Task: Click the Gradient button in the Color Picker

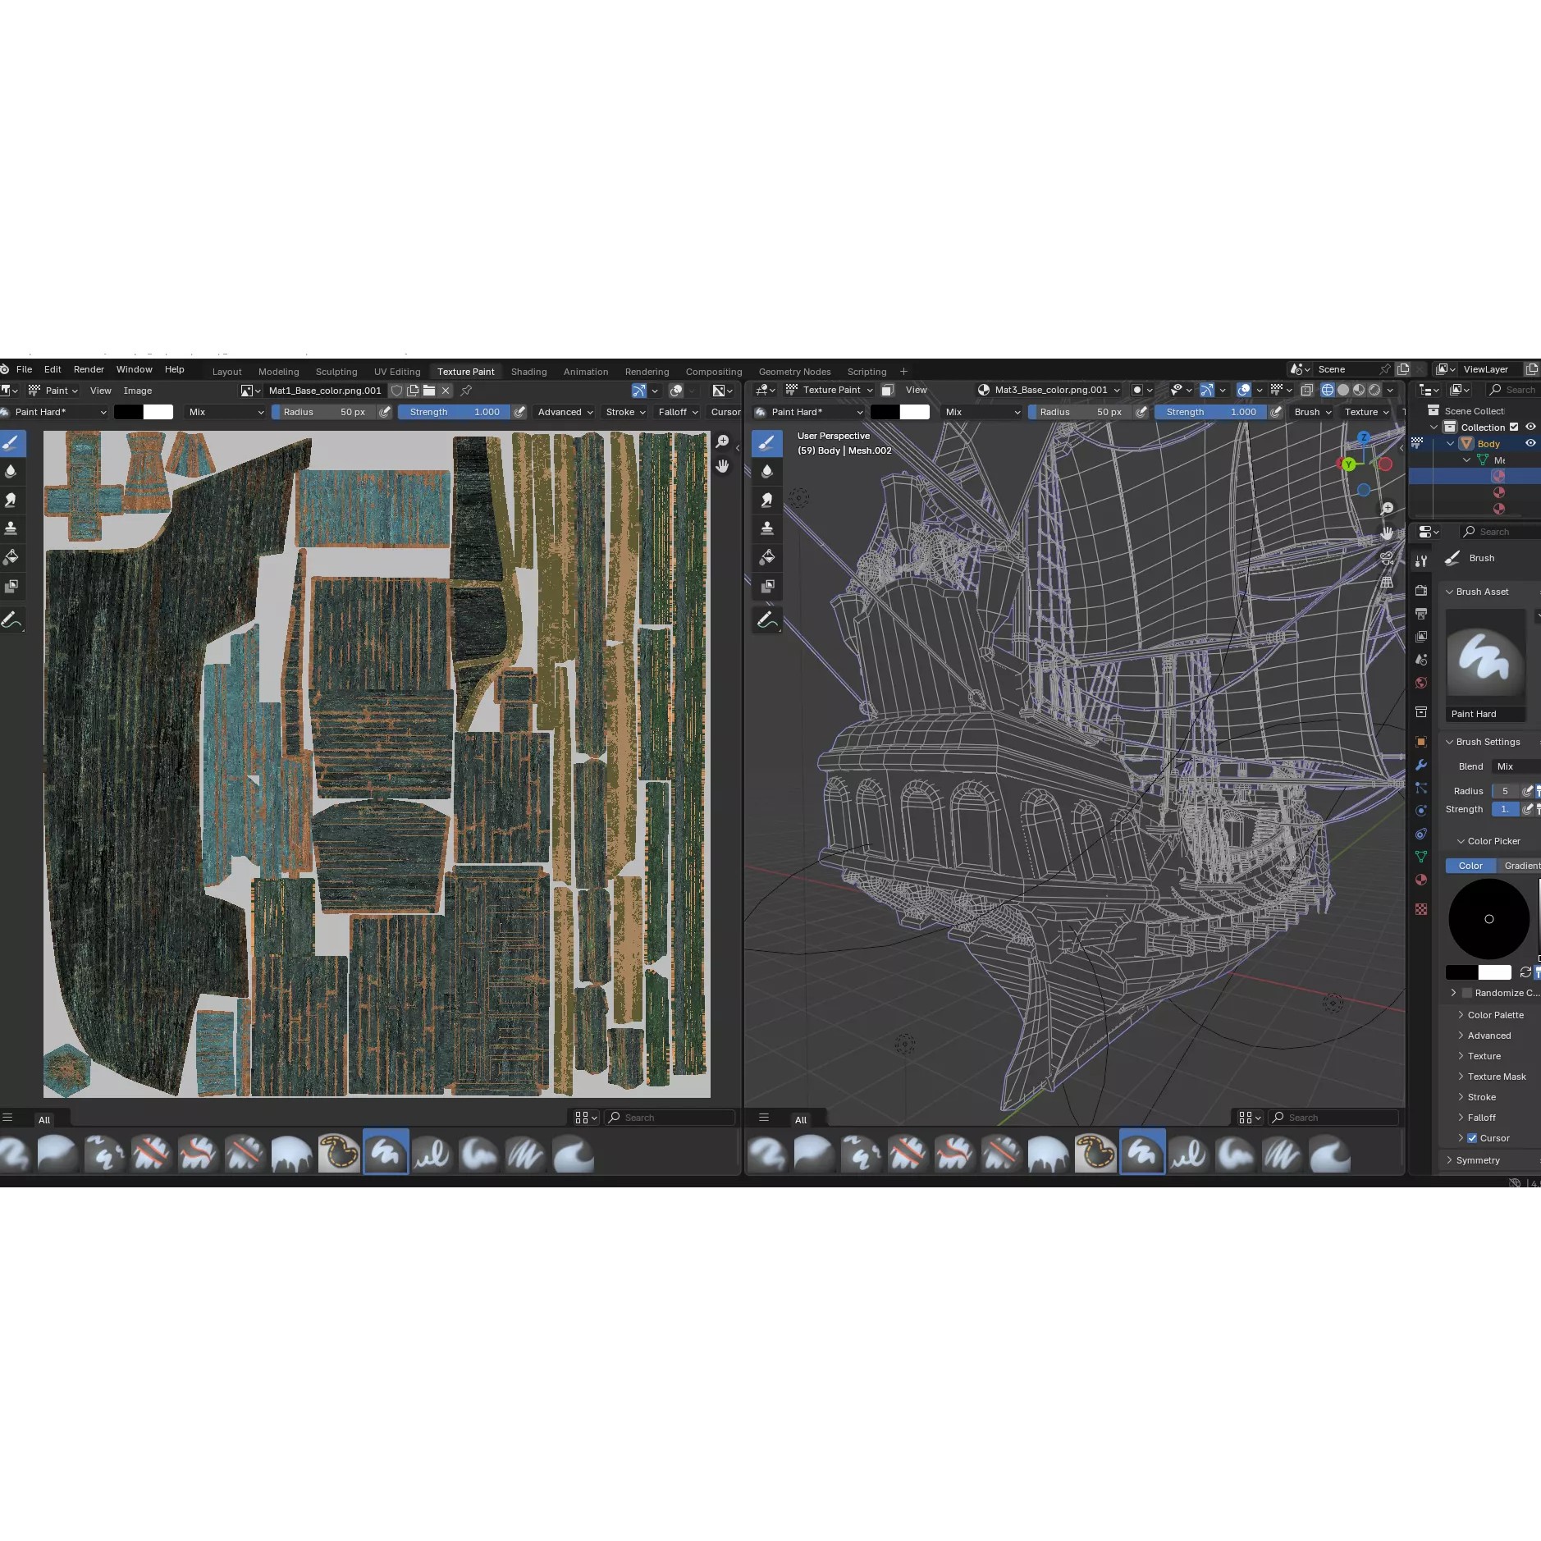Action: point(1520,866)
